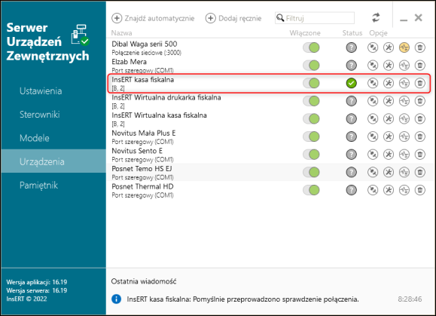Select Posnet Thermal HD device name
Viewport: 436px width, 316px height.
pyautogui.click(x=142, y=186)
